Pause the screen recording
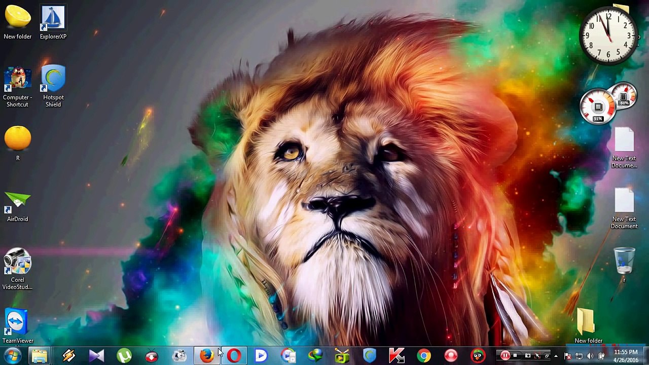649x365 pixels. coord(505,356)
